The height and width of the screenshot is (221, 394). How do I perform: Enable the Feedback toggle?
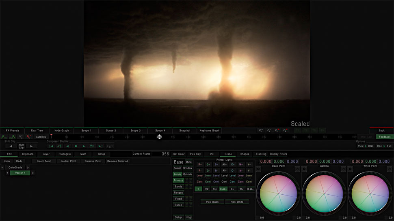[384, 137]
